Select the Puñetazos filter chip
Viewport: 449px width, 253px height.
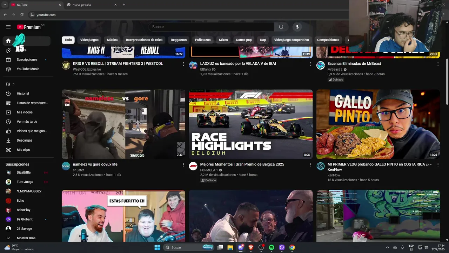pos(203,40)
